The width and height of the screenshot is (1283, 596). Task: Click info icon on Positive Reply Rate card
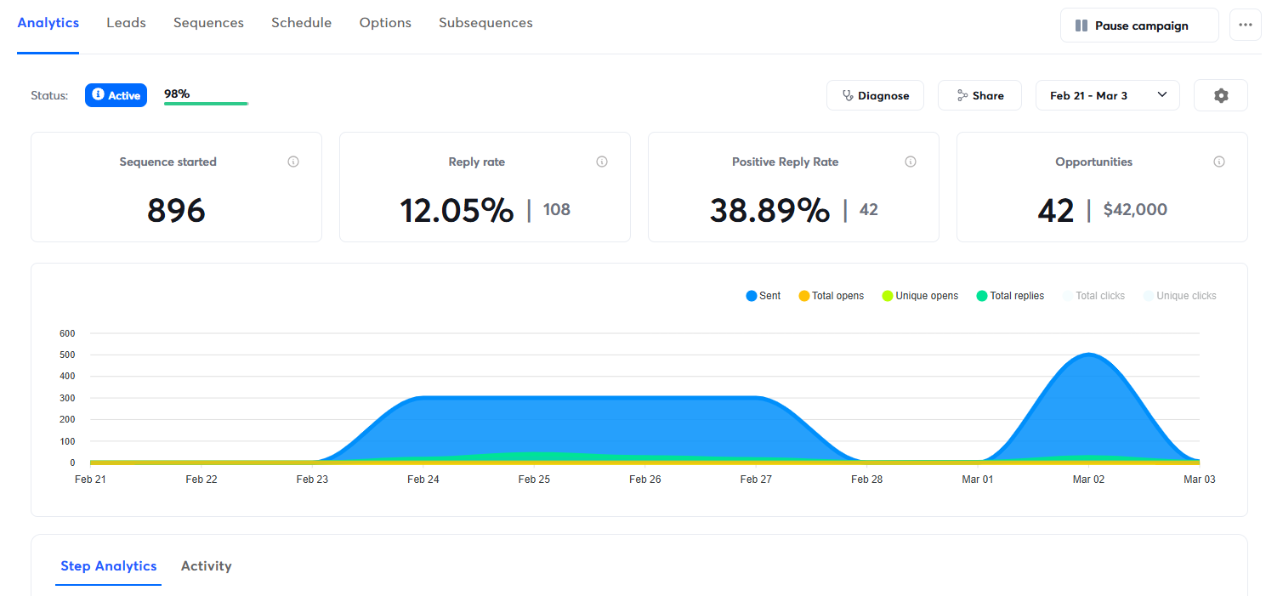(x=911, y=162)
